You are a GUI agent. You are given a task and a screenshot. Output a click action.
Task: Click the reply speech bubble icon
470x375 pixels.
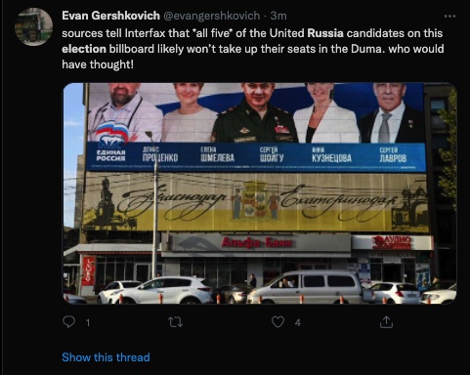[x=68, y=322]
